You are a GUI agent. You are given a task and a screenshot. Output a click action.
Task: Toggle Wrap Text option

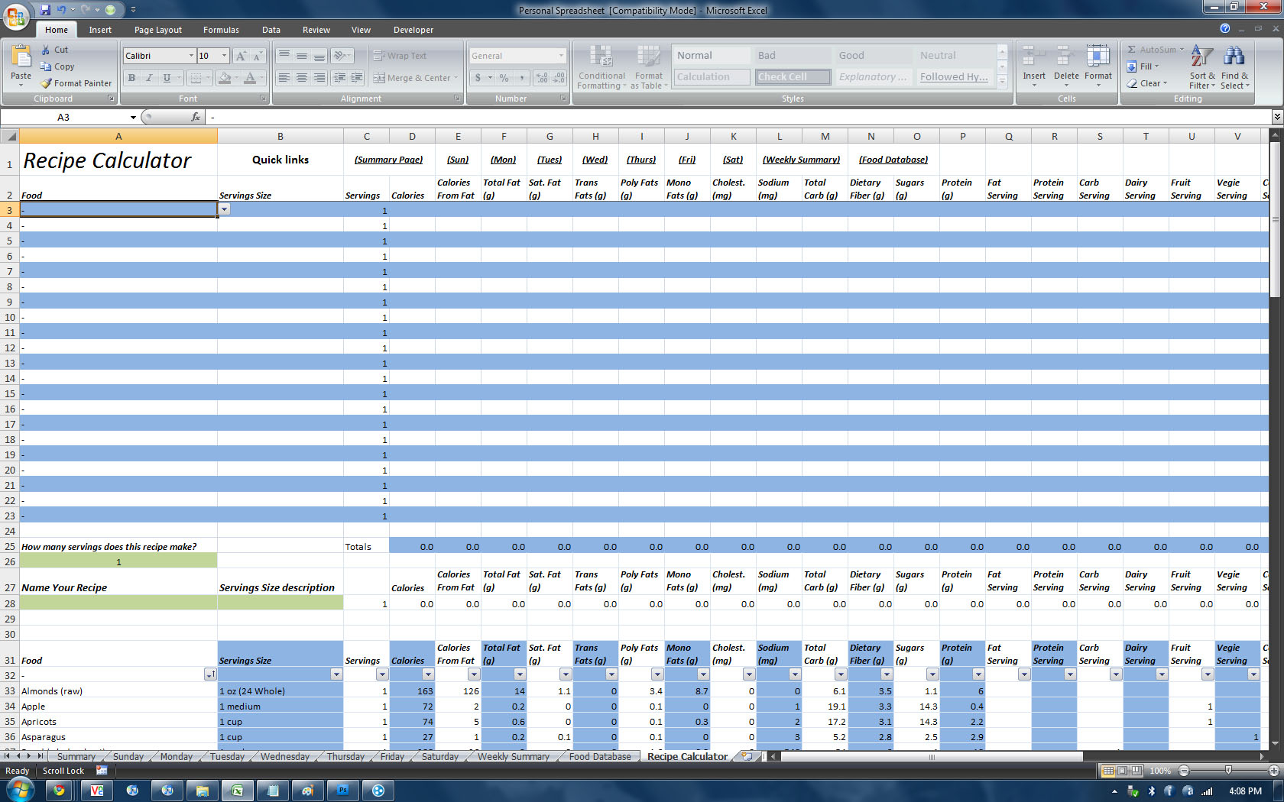coord(400,56)
